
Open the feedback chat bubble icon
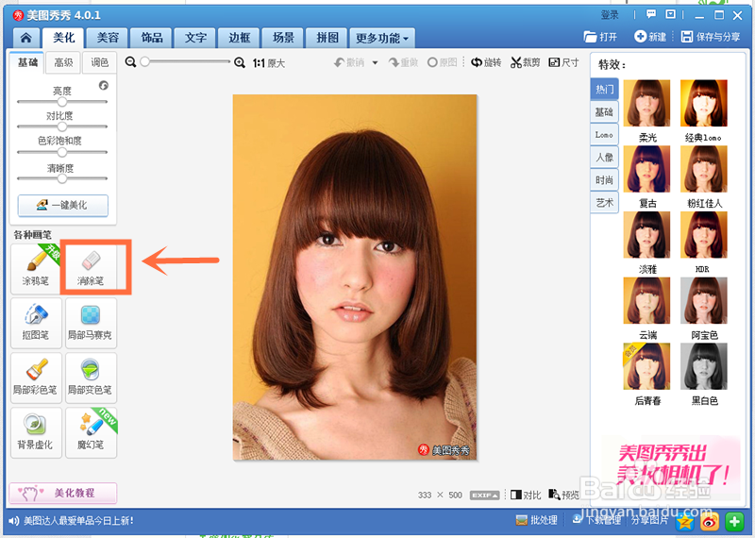point(651,14)
